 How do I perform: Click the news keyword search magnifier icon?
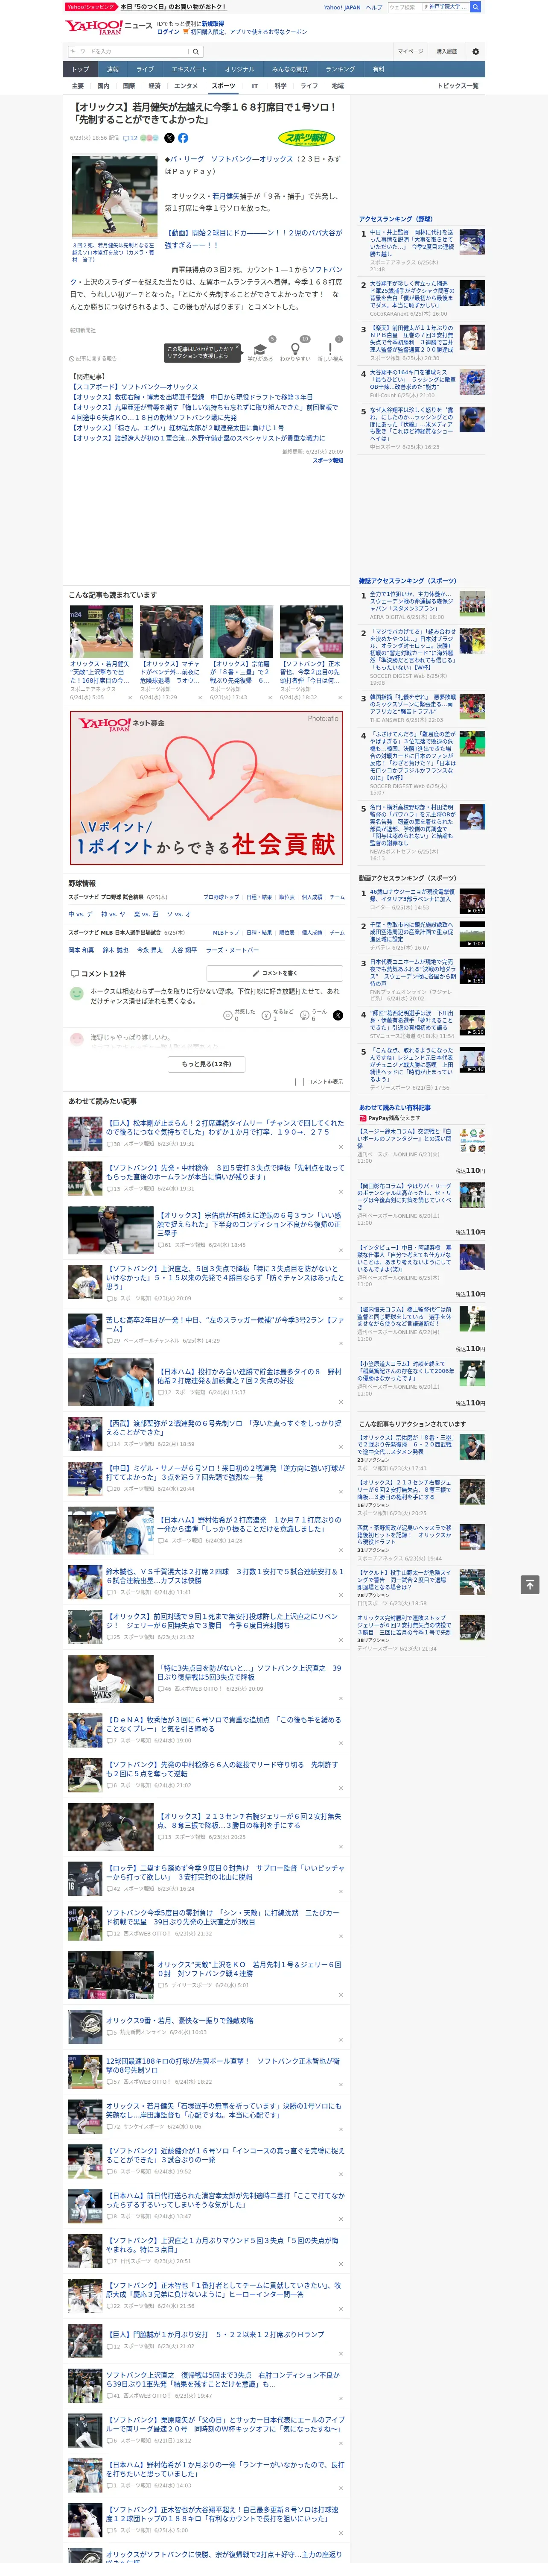(196, 52)
